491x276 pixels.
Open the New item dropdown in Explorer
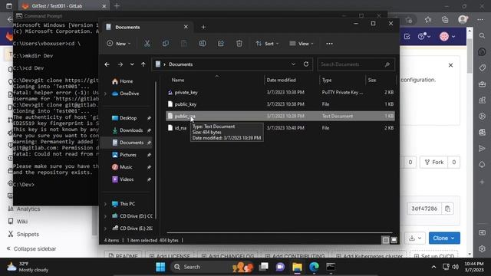119,44
